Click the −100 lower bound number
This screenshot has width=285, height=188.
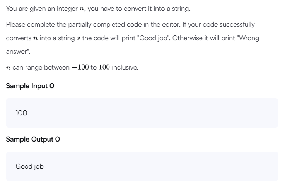80,67
